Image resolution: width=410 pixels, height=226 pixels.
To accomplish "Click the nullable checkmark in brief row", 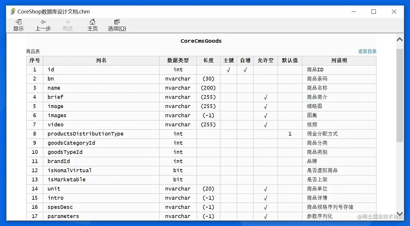I will (266, 97).
